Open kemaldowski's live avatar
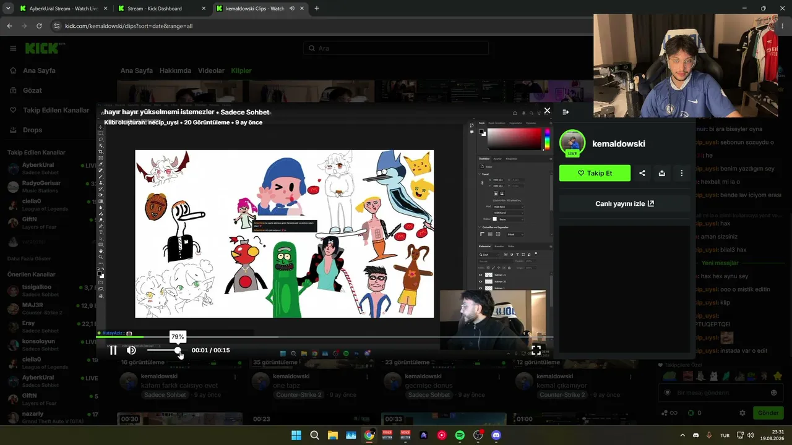The width and height of the screenshot is (792, 445). [x=572, y=143]
